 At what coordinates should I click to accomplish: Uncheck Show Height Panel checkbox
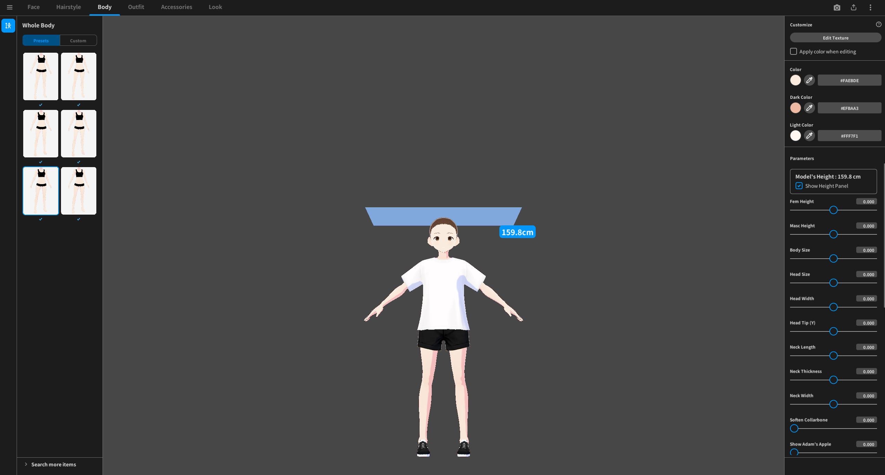(x=799, y=186)
